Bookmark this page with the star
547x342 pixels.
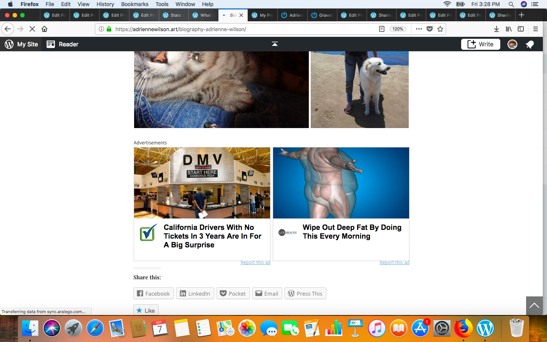[440, 29]
